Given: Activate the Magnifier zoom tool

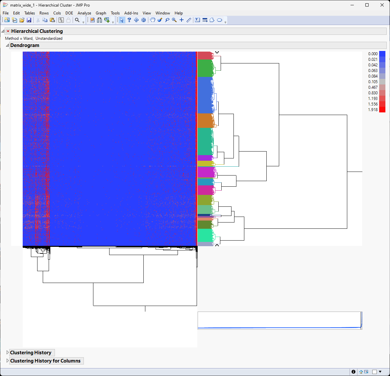Looking at the screenshot, I should tap(174, 20).
